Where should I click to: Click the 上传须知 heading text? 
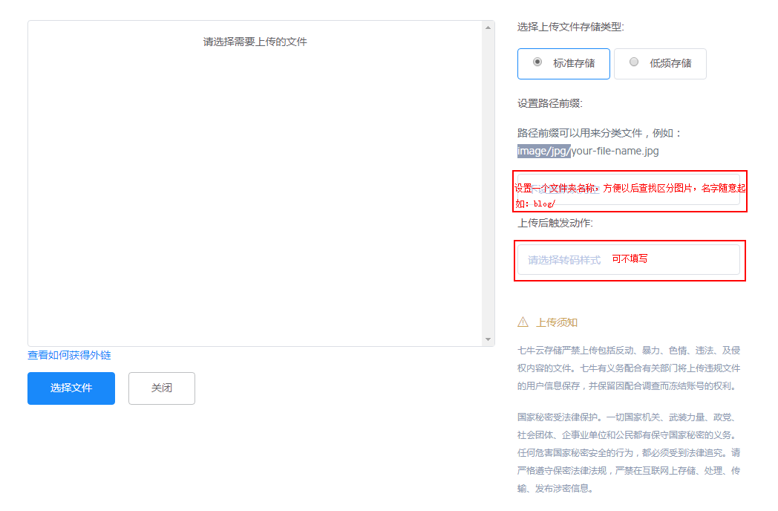pos(557,323)
